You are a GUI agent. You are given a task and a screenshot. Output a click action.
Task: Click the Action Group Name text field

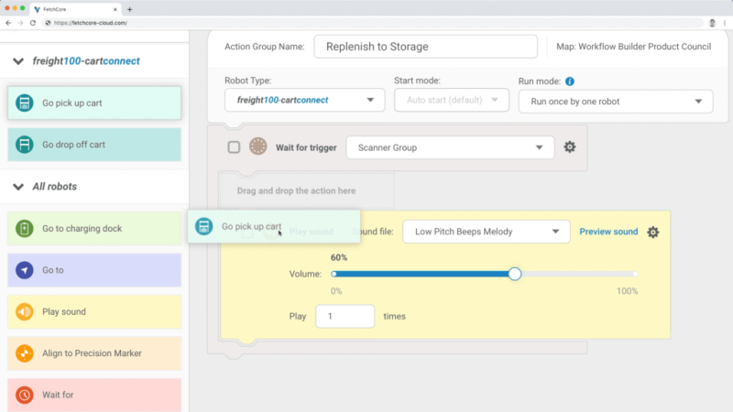pos(425,47)
